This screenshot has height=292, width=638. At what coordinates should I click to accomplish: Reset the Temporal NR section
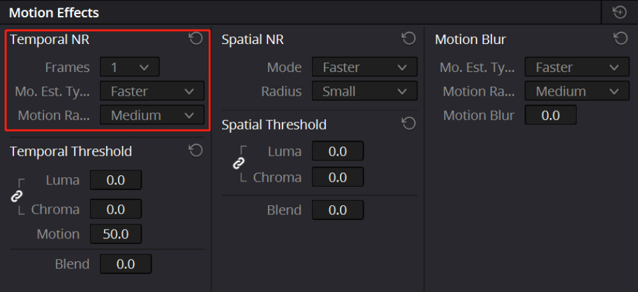(x=196, y=39)
